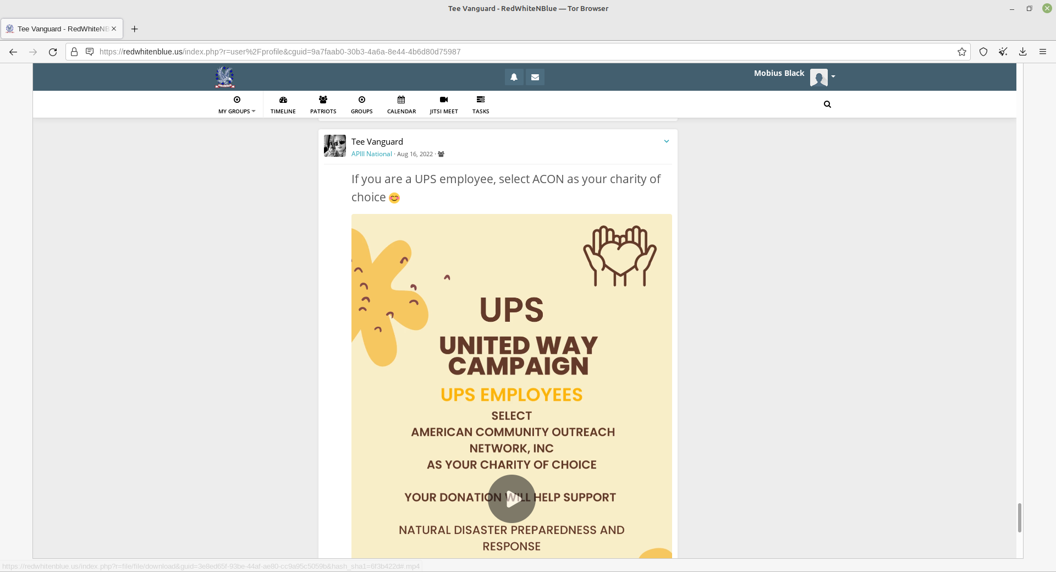The image size is (1056, 572).
Task: Expand the post options chevron
Action: (x=667, y=141)
